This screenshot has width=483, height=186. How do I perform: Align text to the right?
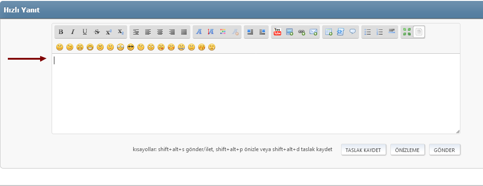(x=172, y=32)
